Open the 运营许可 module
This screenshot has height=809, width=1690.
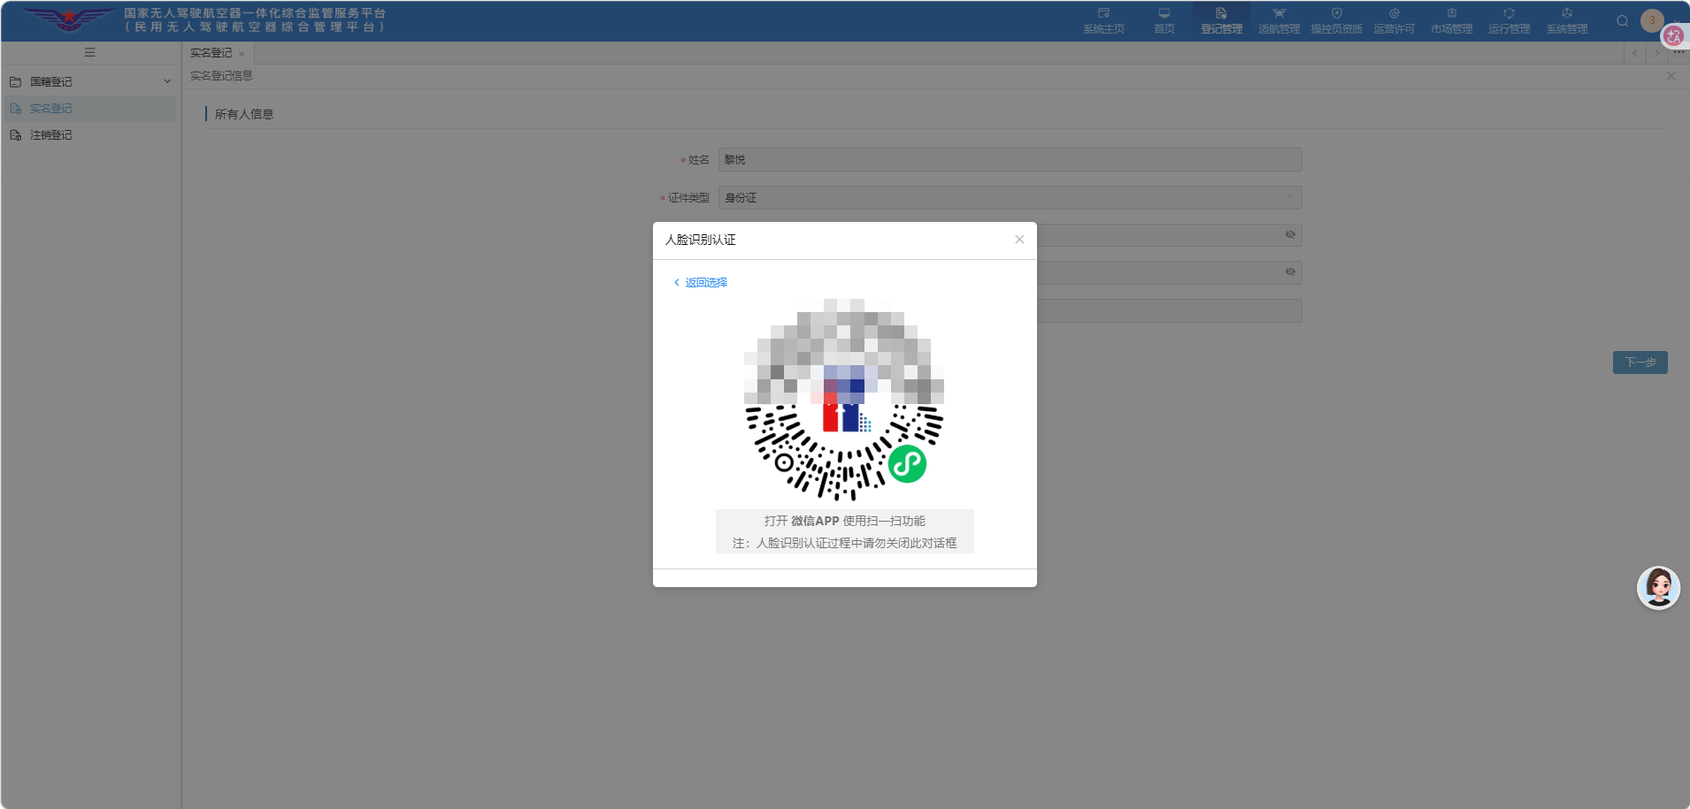click(1394, 21)
